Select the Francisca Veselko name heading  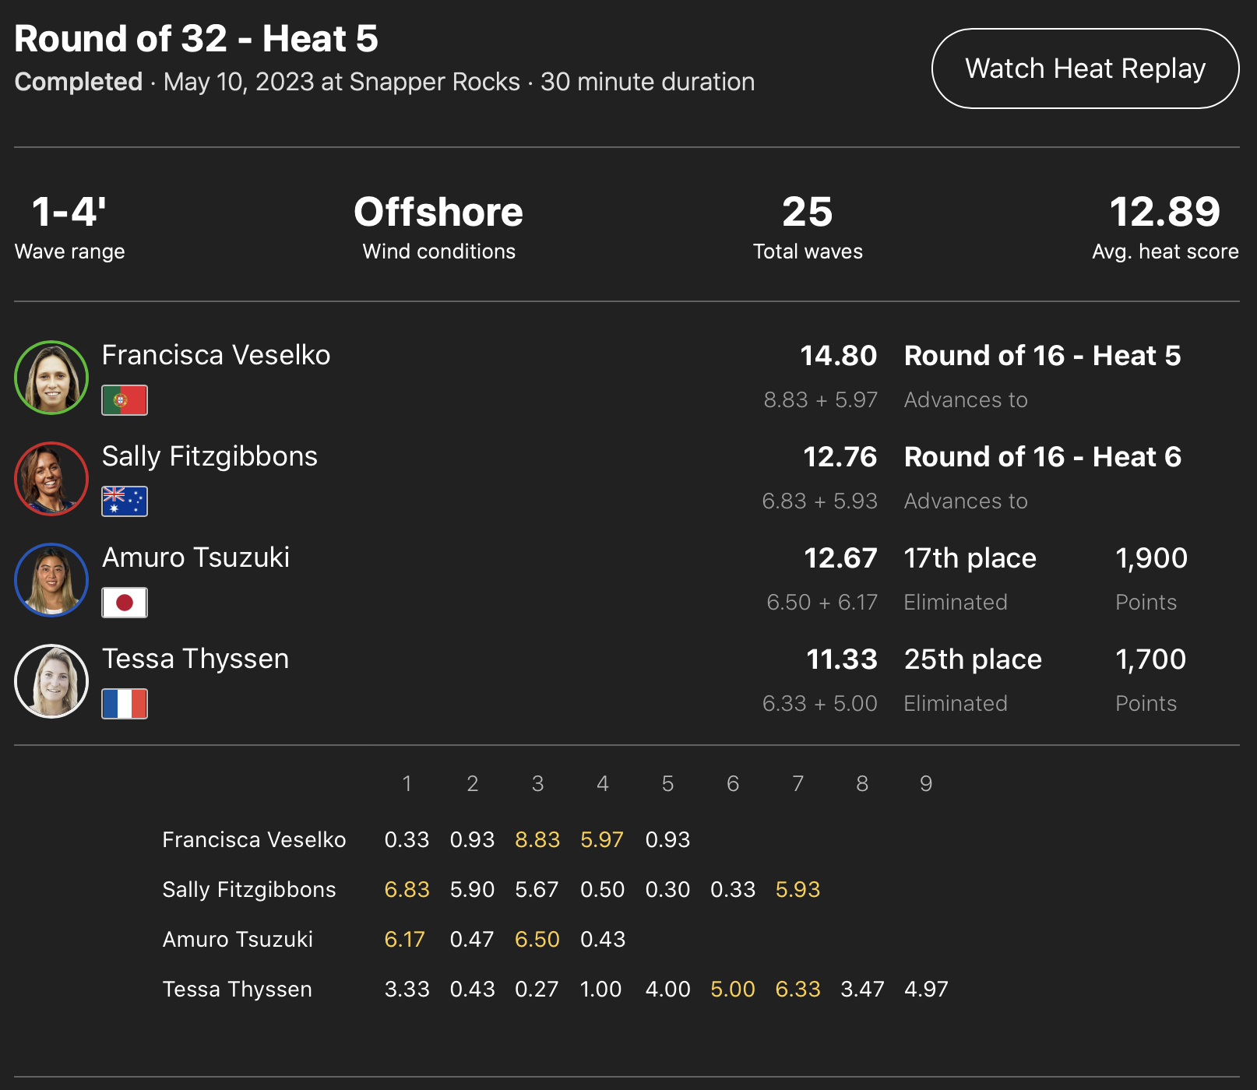tap(216, 355)
